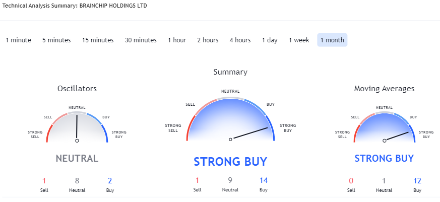Select the 4 hours timeframe
440x202 pixels.
[x=240, y=40]
